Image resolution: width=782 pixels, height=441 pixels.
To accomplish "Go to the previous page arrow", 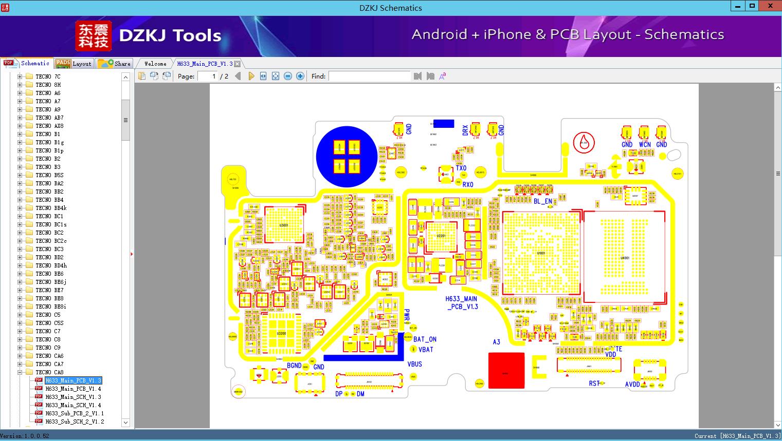I will pyautogui.click(x=238, y=76).
